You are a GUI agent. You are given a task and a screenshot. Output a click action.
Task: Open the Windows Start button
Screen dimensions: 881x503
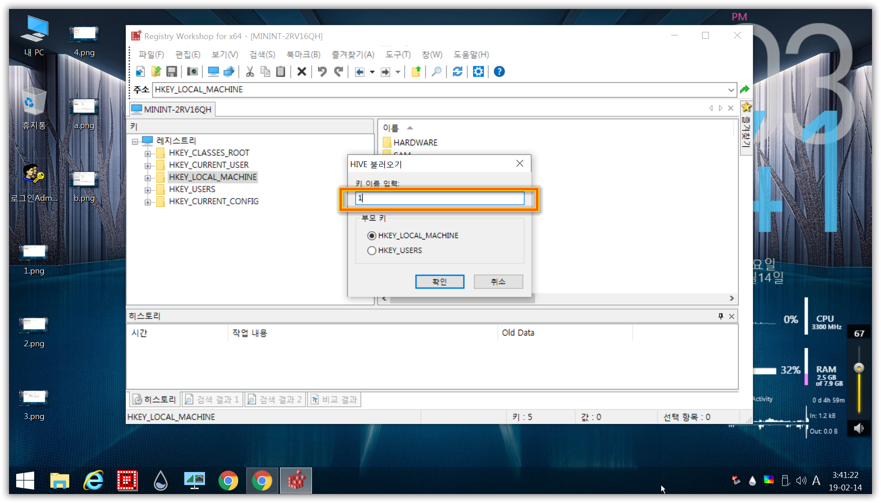pos(25,481)
